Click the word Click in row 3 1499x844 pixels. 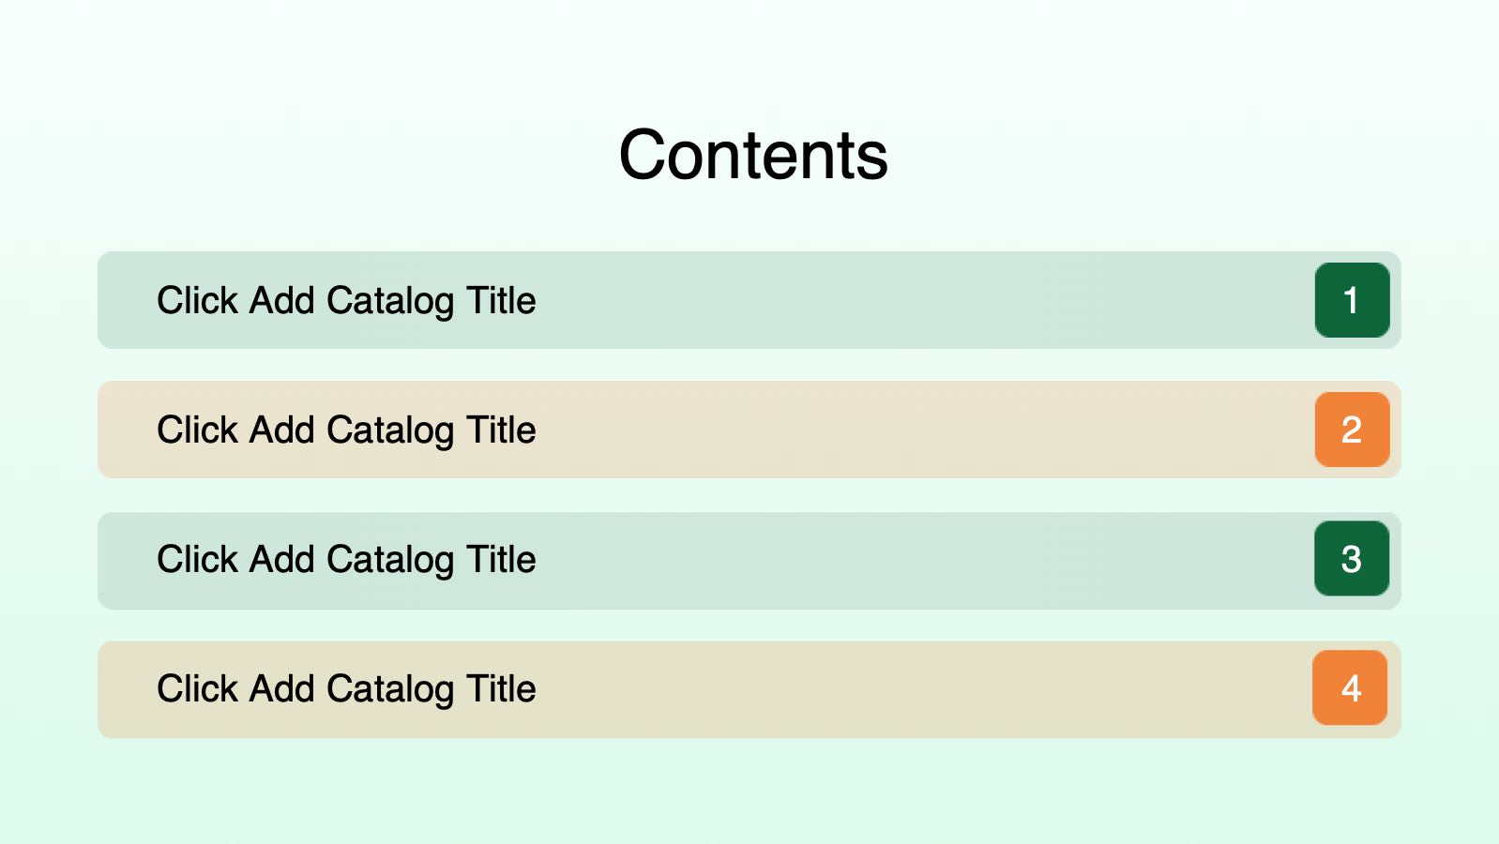click(x=198, y=559)
